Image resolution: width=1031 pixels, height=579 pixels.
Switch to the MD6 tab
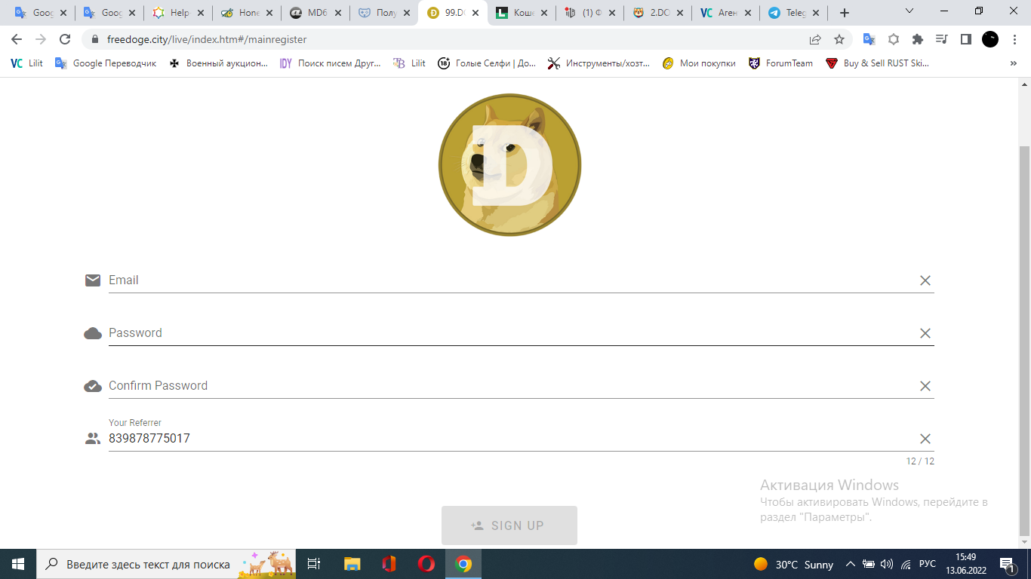315,13
